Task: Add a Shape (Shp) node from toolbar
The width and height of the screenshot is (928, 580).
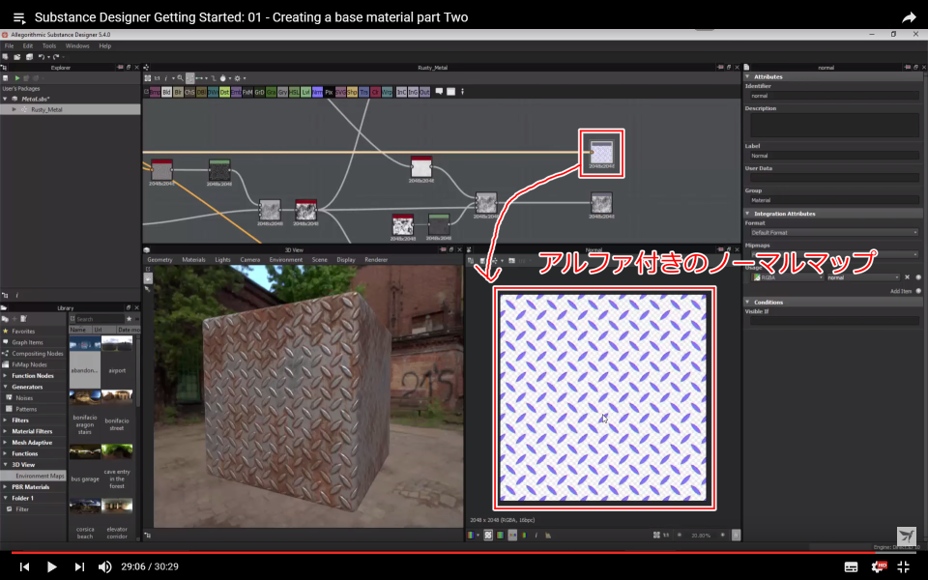Action: click(x=352, y=93)
